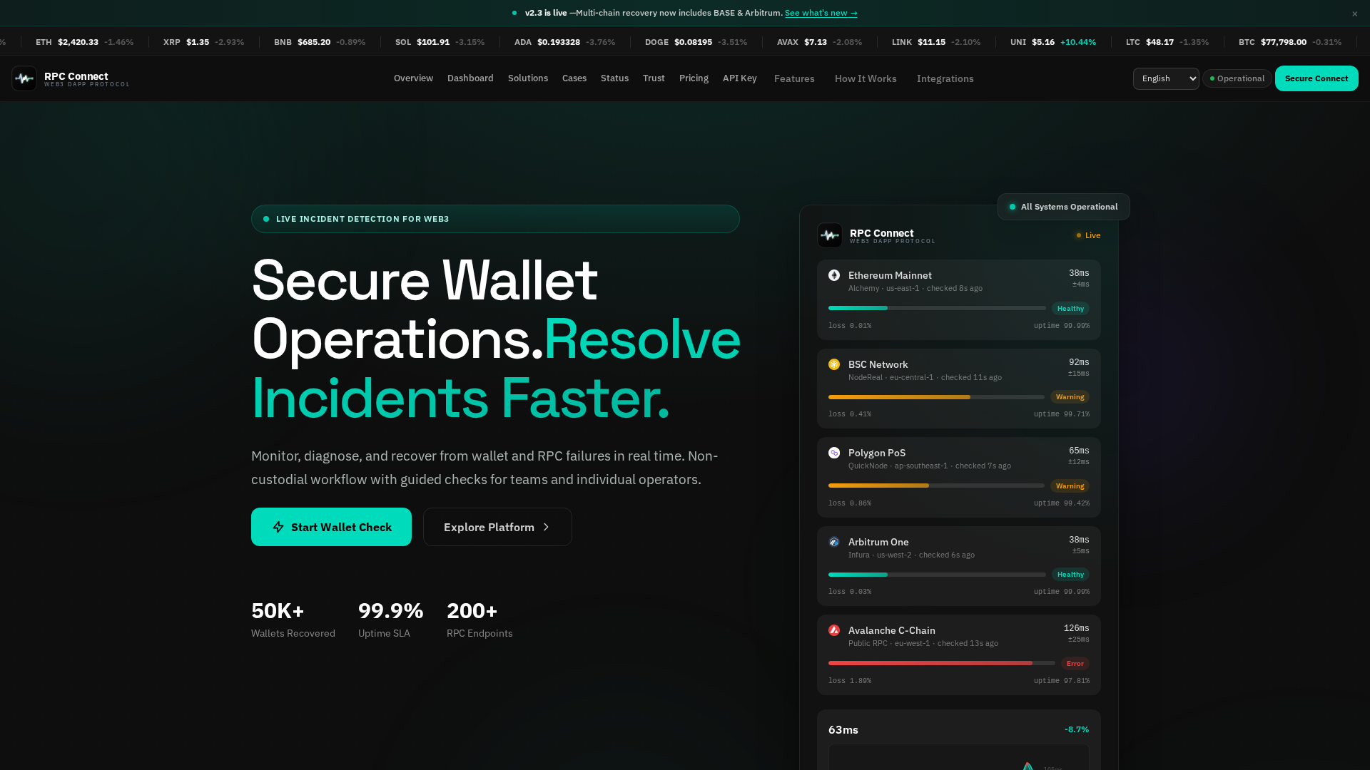Click the 200+ RPC Endpoints stat

479,620
